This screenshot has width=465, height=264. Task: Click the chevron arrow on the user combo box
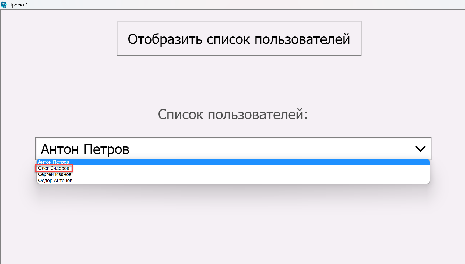pos(421,149)
